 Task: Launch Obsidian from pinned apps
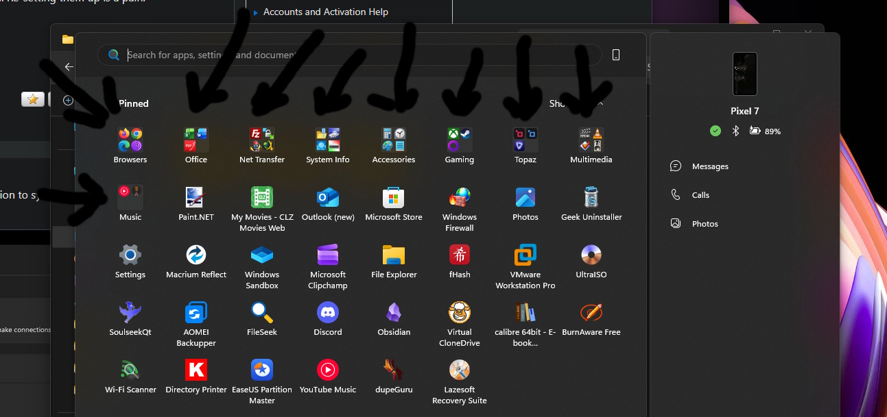(x=394, y=313)
